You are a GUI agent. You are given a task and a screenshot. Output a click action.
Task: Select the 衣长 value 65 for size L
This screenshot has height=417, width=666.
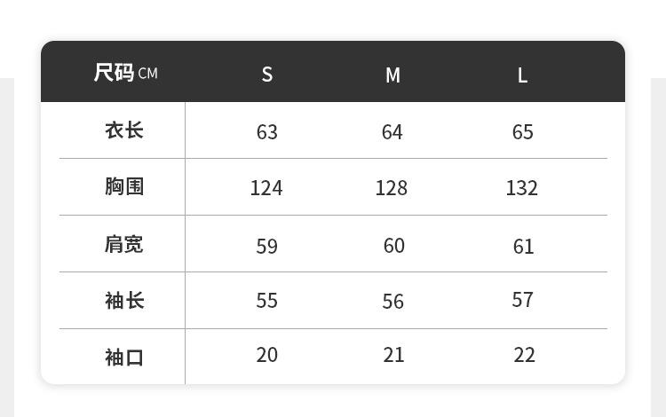pos(523,132)
